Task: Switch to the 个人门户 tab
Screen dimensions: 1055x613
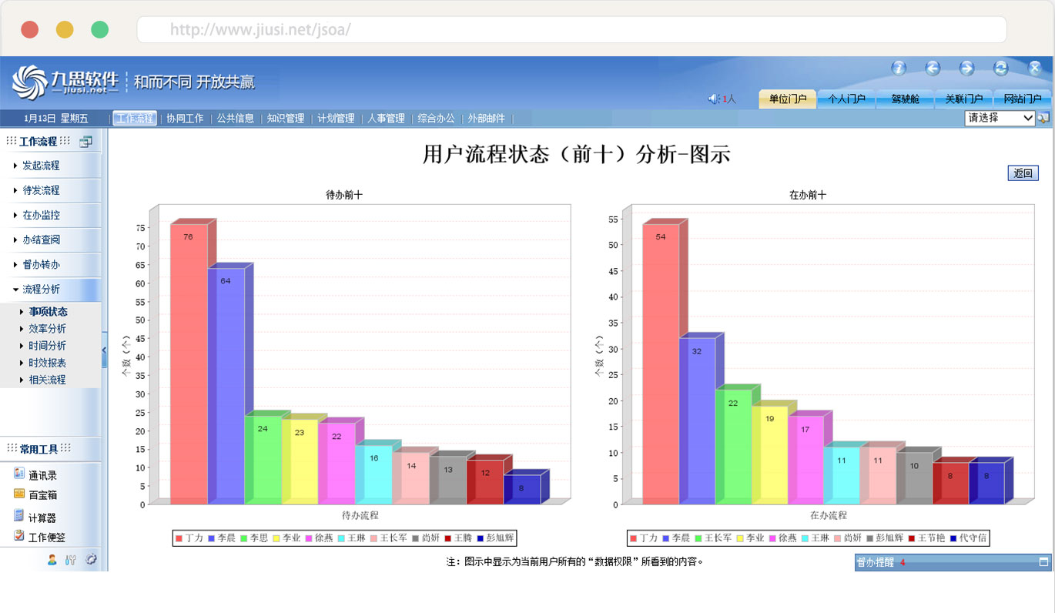Action: [846, 99]
